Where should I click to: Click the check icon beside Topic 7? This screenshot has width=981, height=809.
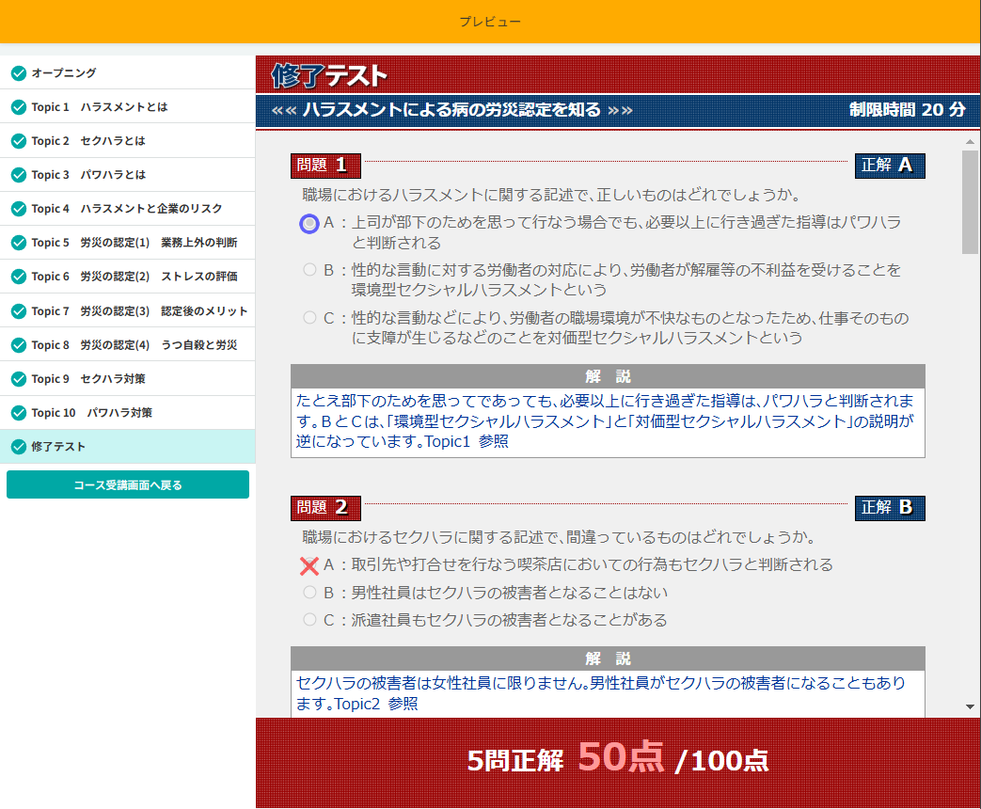click(19, 311)
